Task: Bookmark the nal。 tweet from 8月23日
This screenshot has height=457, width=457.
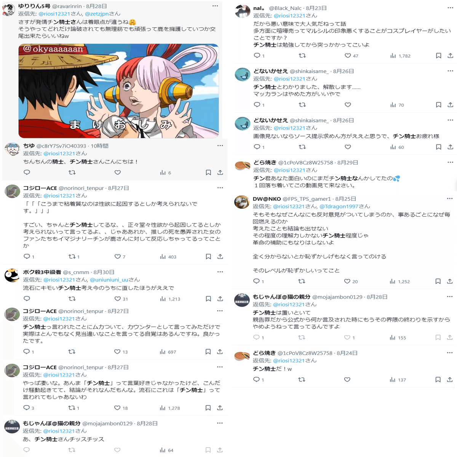Action: [x=438, y=56]
